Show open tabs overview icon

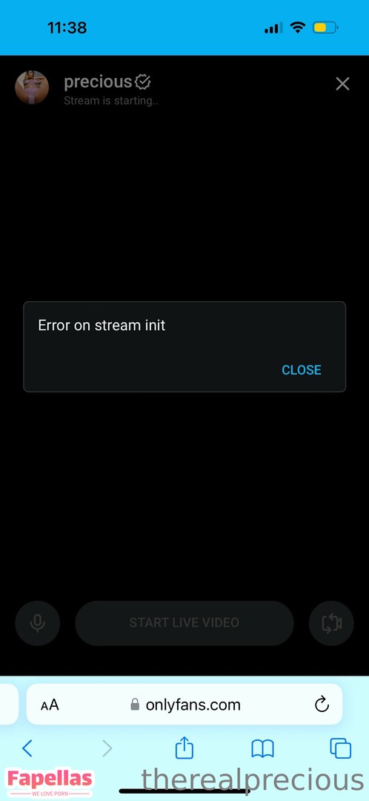pyautogui.click(x=340, y=749)
